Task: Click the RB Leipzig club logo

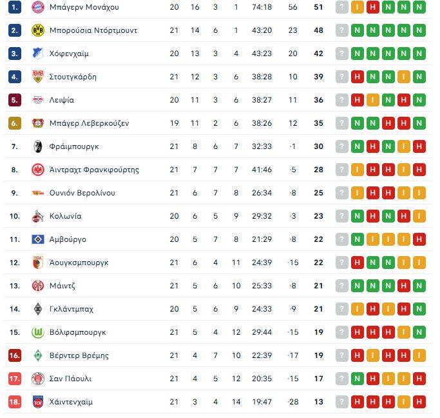Action: tap(38, 100)
